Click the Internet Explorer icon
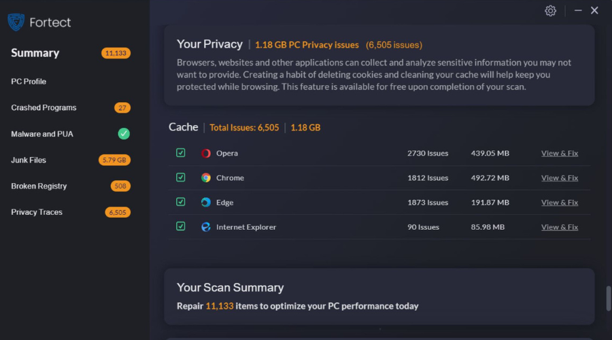The width and height of the screenshot is (612, 340). (205, 227)
